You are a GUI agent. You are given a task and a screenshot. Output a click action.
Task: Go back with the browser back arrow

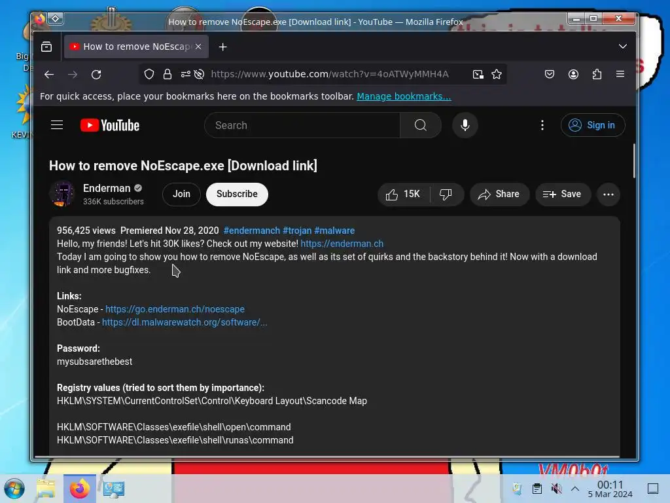48,75
